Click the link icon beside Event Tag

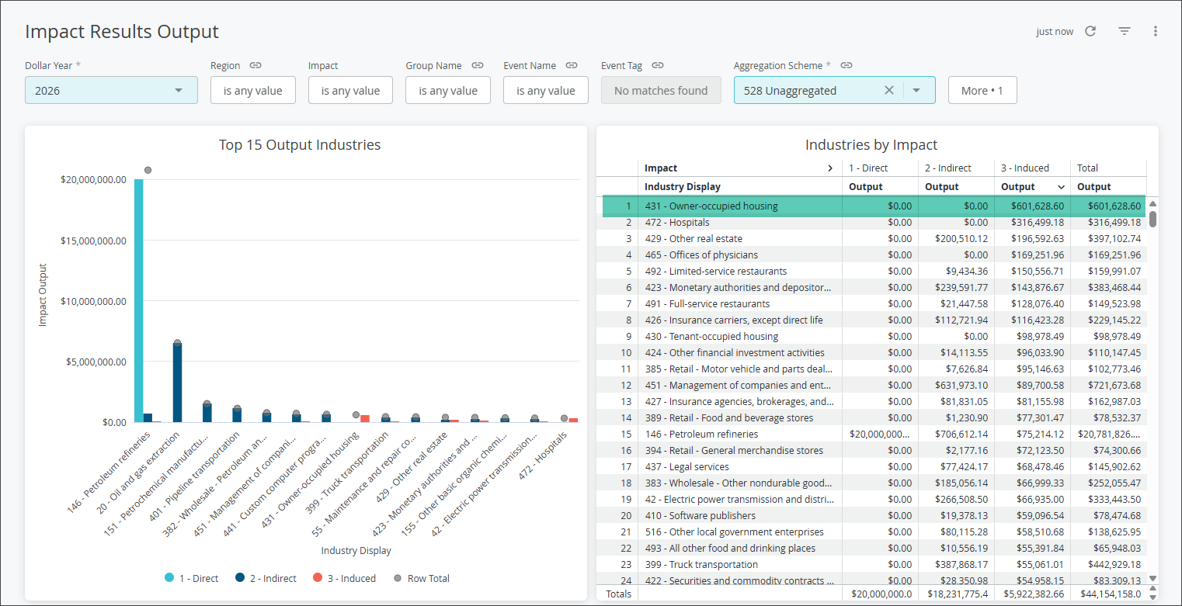[657, 66]
